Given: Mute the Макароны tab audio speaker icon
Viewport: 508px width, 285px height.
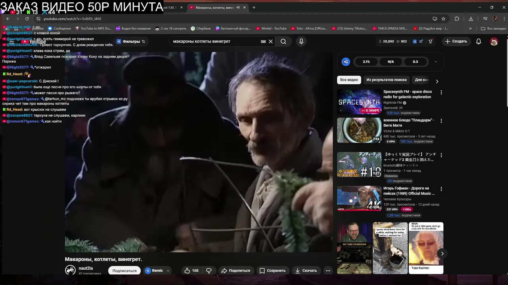Looking at the screenshot, I should coord(238,8).
